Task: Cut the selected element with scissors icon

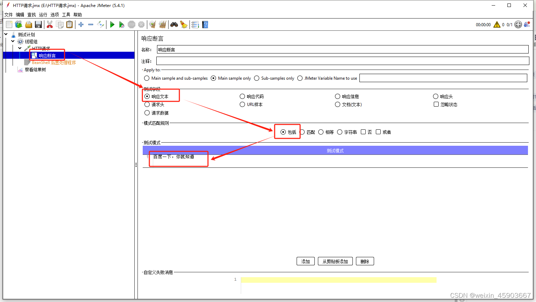Action: click(50, 24)
